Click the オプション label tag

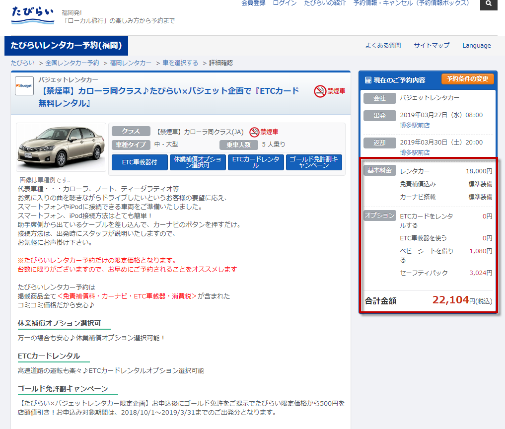tap(380, 215)
